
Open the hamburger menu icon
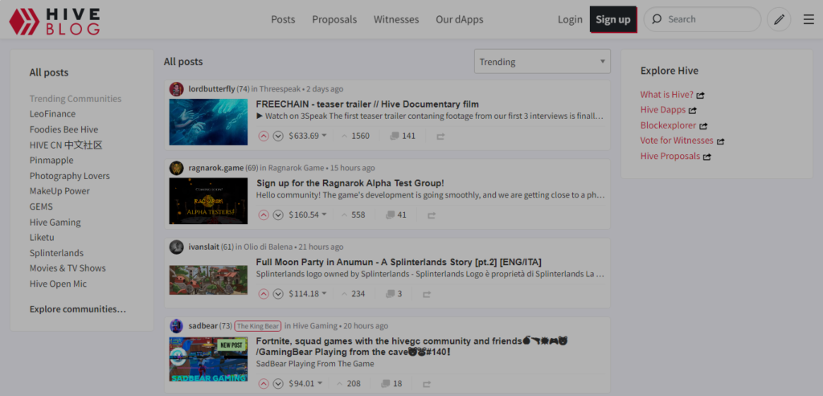click(809, 19)
